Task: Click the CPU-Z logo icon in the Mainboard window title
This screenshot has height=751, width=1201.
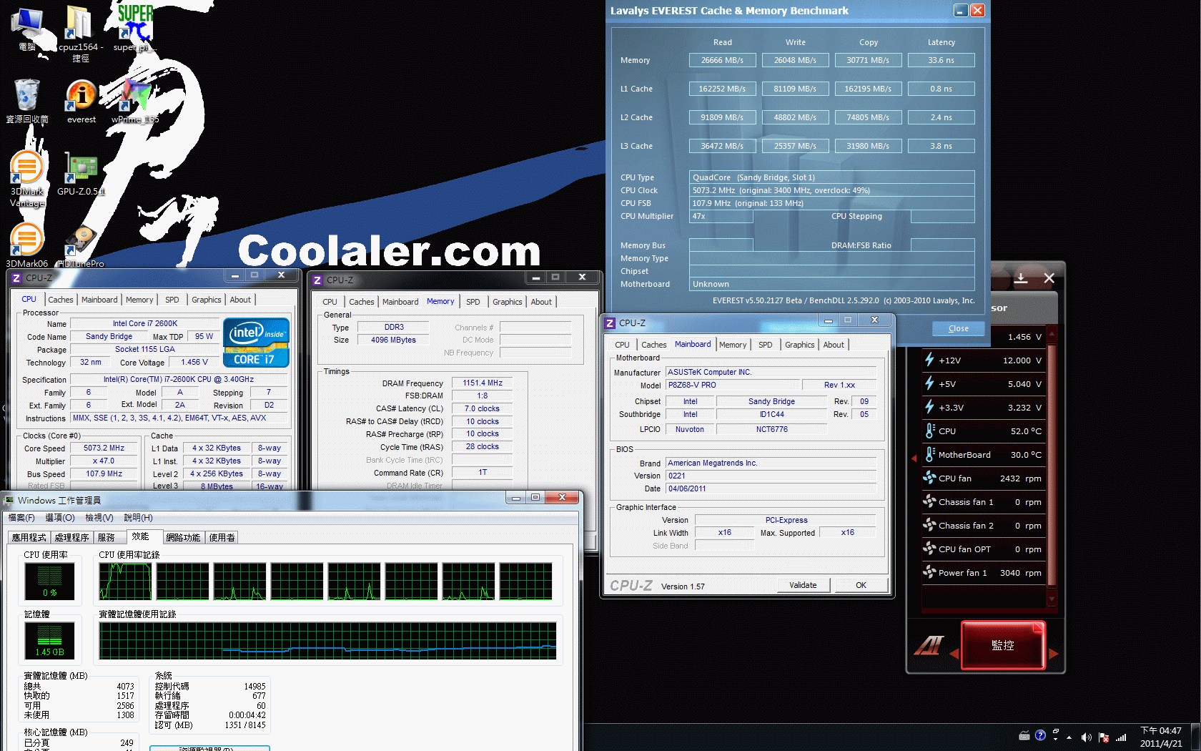Action: click(610, 323)
